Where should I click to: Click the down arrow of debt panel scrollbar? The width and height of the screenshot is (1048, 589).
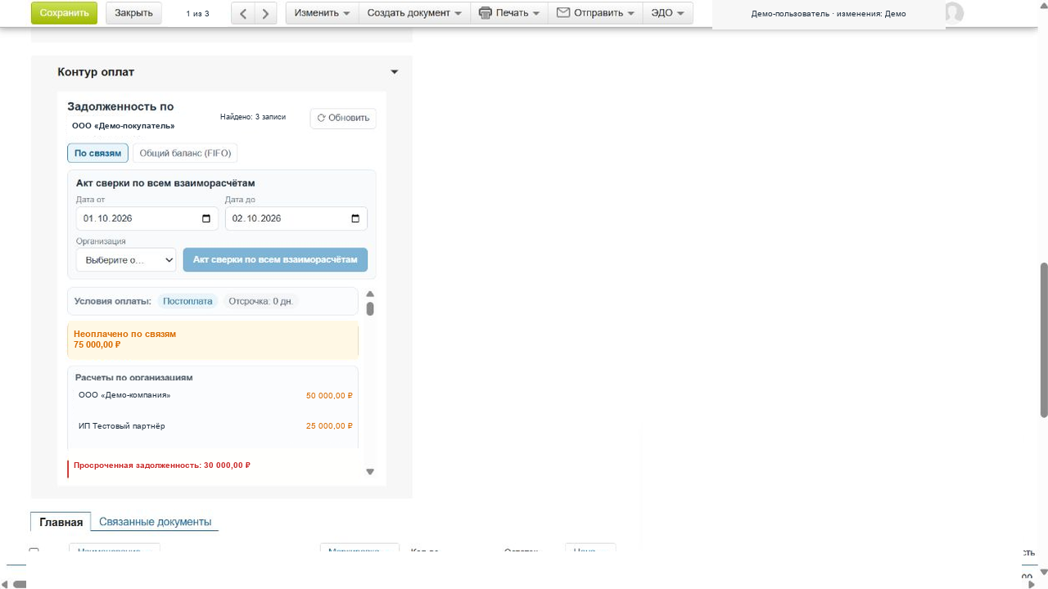(370, 471)
